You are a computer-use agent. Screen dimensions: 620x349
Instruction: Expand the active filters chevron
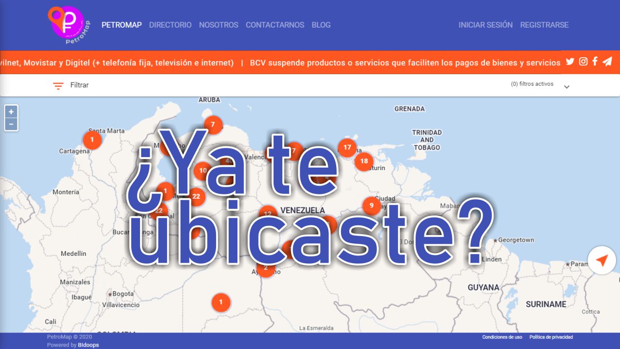[x=567, y=87]
